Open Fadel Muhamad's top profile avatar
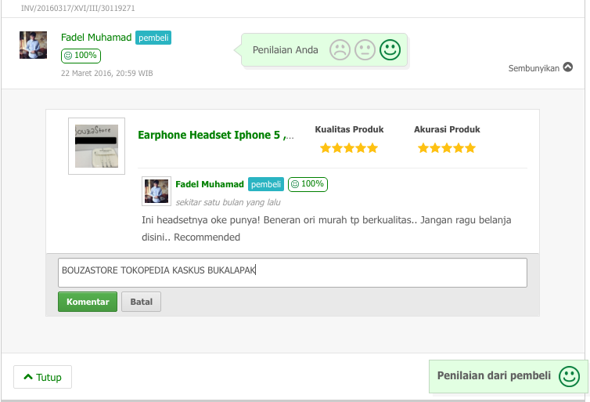 point(33,45)
